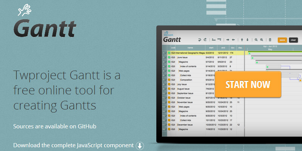This screenshot has width=302, height=151.
Task: Select the December Issue task row
Action: pyautogui.click(x=203, y=125)
